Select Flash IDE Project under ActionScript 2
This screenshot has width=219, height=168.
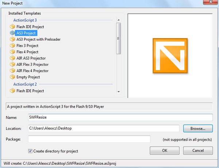(x=30, y=91)
